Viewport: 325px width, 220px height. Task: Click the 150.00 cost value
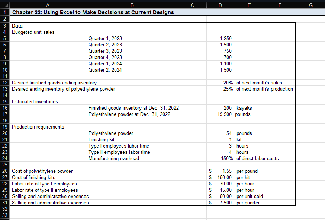[225, 178]
